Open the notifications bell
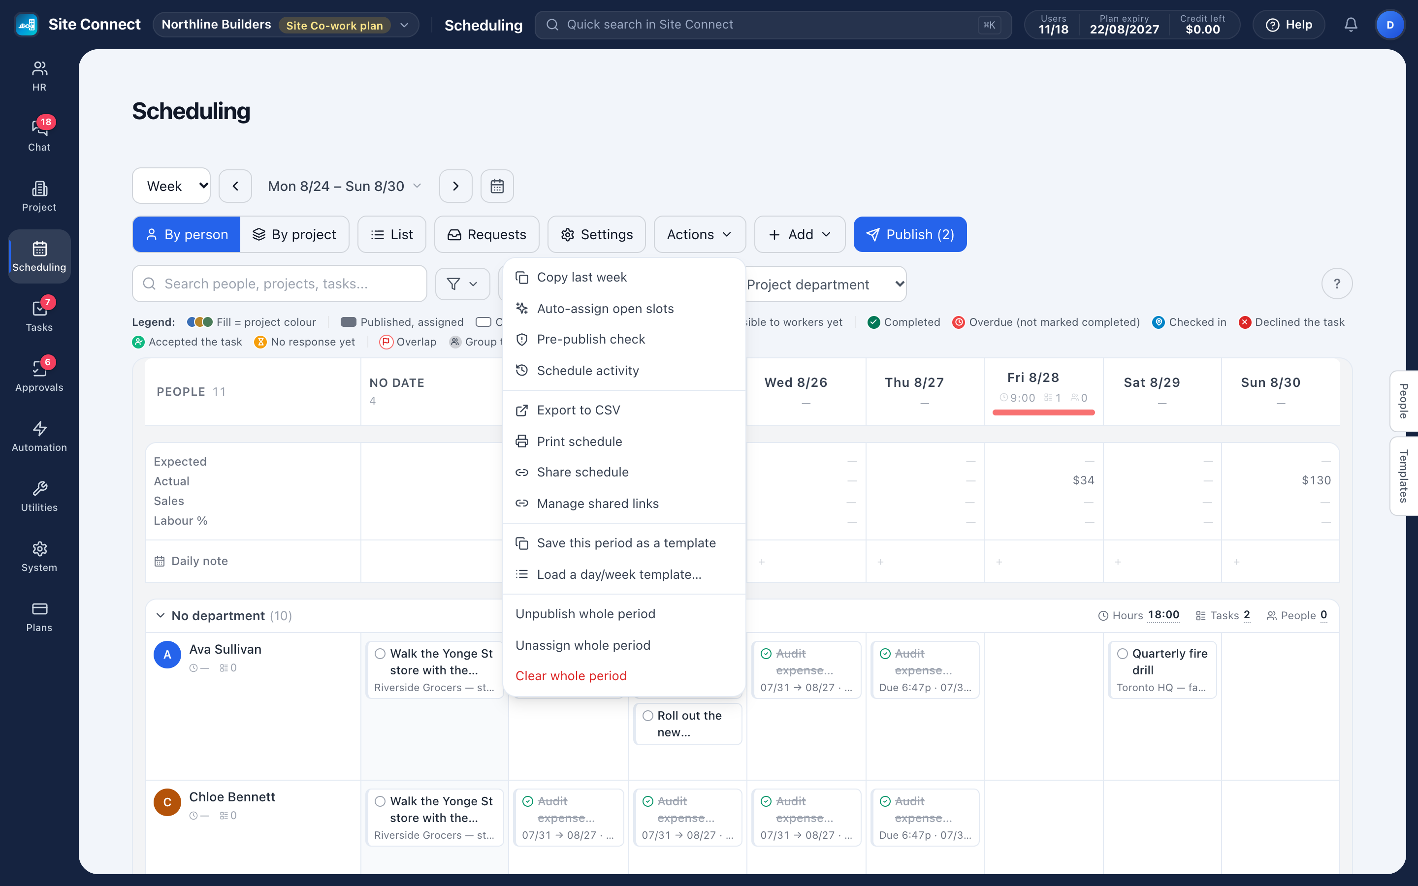The image size is (1418, 886). 1351,25
